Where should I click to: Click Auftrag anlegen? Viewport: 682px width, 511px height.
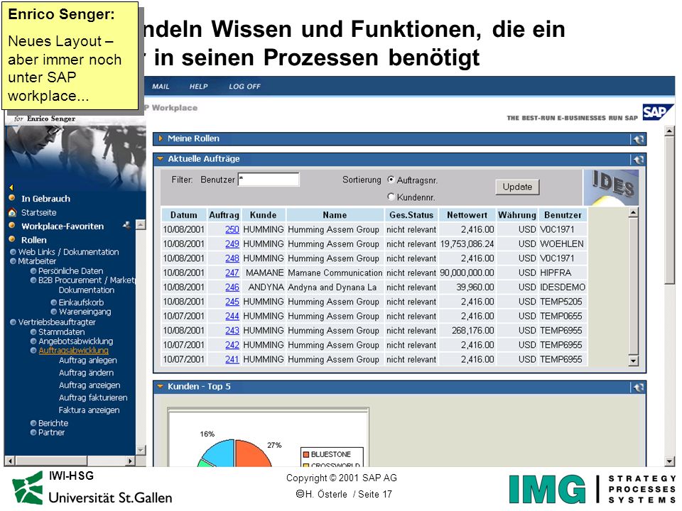click(x=88, y=361)
